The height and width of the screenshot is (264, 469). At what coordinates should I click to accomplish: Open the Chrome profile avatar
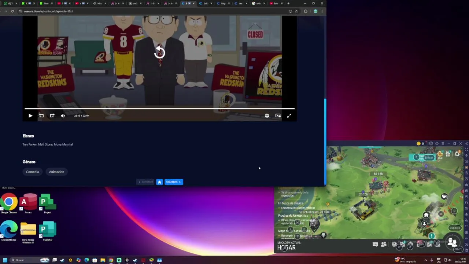pyautogui.click(x=315, y=11)
